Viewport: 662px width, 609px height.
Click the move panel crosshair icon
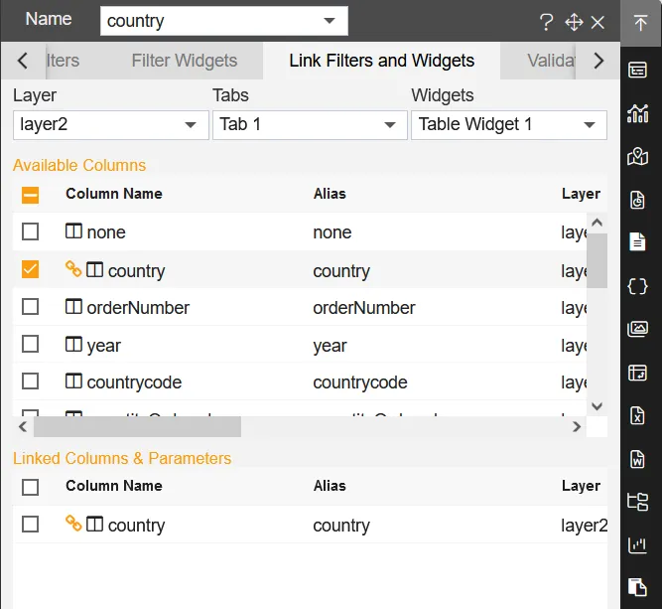coord(573,22)
